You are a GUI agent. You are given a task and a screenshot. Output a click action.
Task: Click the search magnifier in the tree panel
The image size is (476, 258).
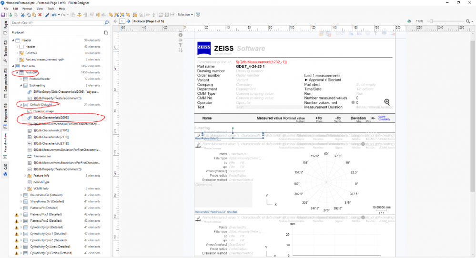107,22
